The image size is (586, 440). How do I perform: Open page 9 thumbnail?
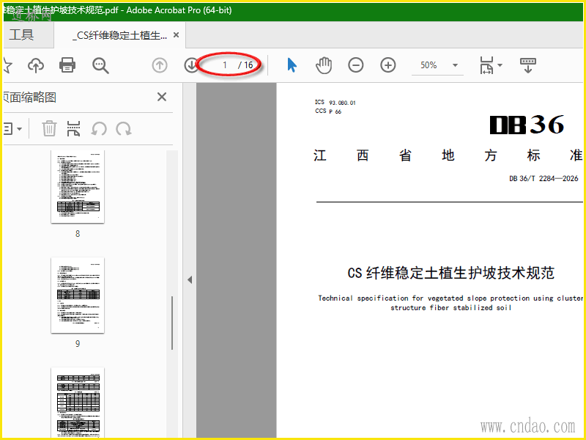pos(78,295)
